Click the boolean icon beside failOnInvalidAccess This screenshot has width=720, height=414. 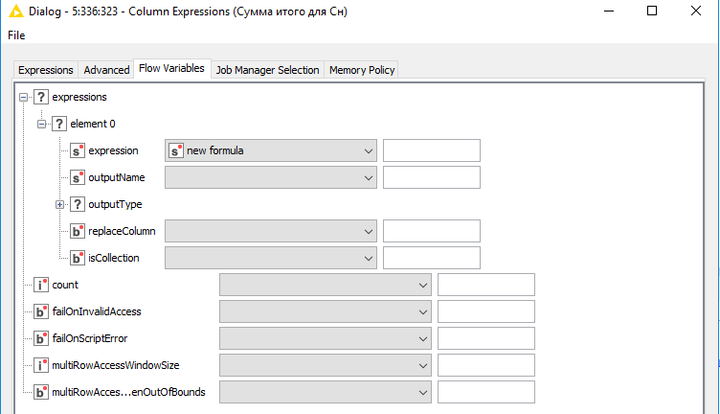(x=41, y=311)
